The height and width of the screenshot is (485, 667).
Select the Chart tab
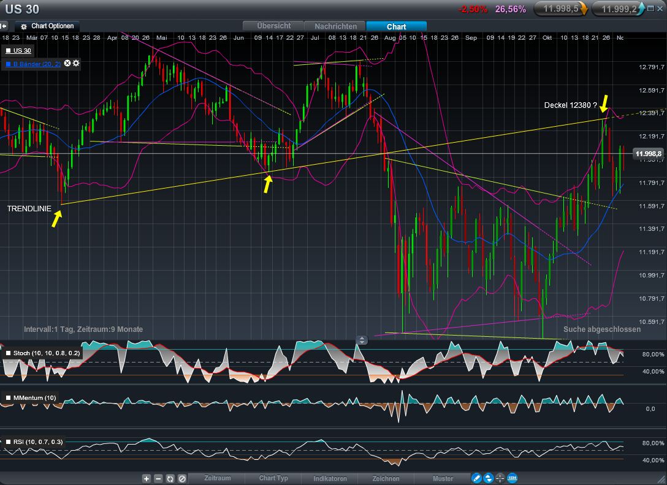(x=396, y=26)
